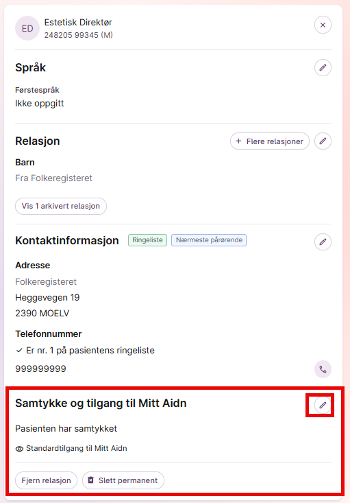Click the Pasienten har samtykket text

point(66,429)
